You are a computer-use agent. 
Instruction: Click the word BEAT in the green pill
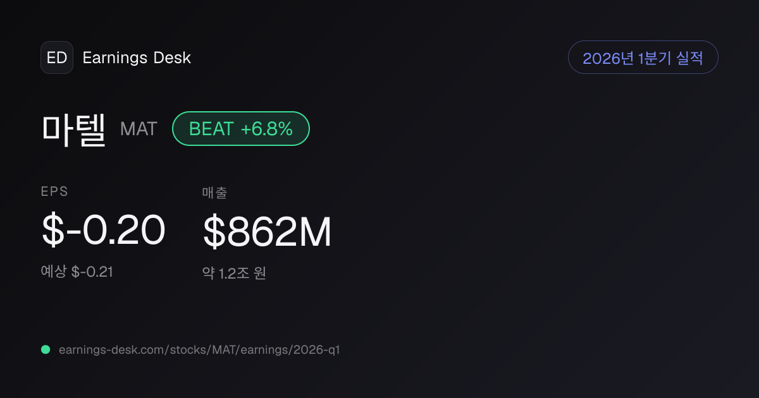point(211,129)
